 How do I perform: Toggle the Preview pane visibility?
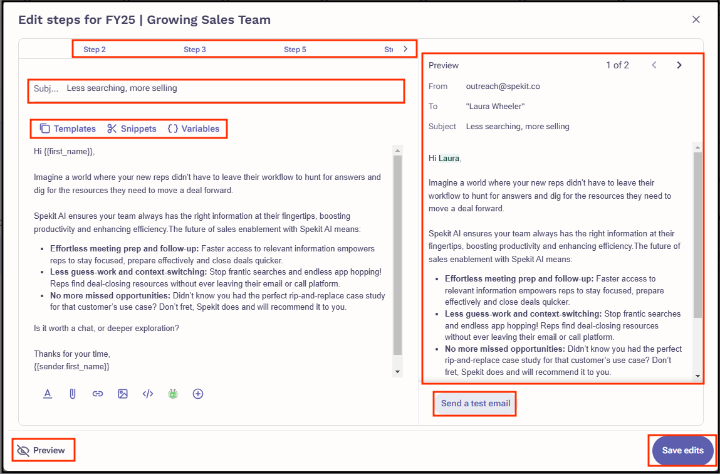coord(41,451)
